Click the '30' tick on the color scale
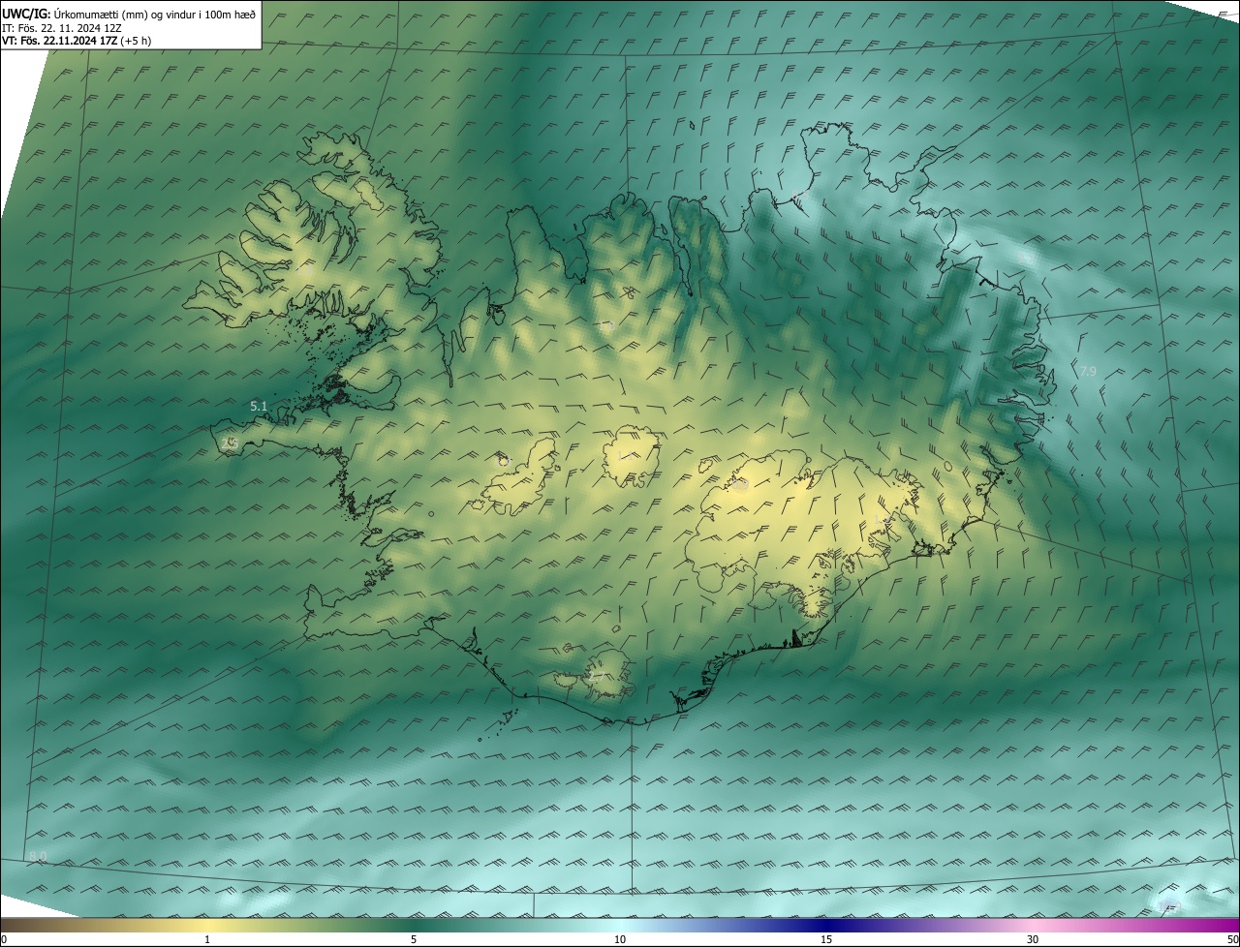The height and width of the screenshot is (947, 1240). [1033, 939]
